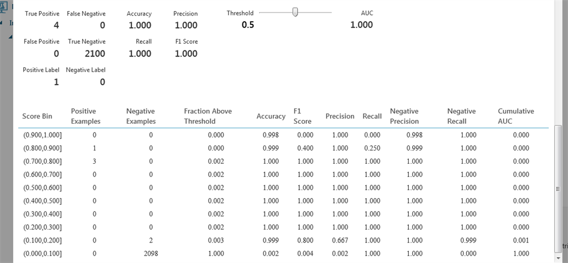Click the Threshold value 0.5 field
This screenshot has height=263, width=568.
point(247,25)
